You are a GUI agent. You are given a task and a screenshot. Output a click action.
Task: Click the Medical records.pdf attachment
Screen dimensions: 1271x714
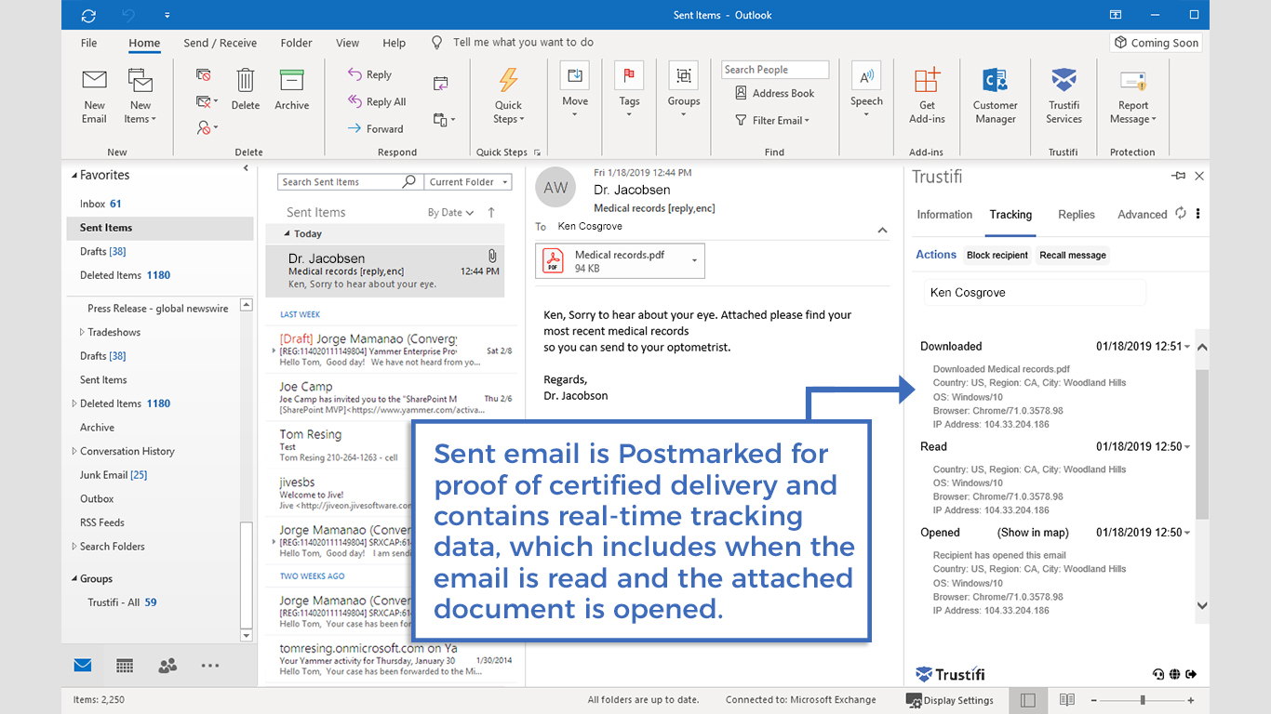tap(620, 261)
